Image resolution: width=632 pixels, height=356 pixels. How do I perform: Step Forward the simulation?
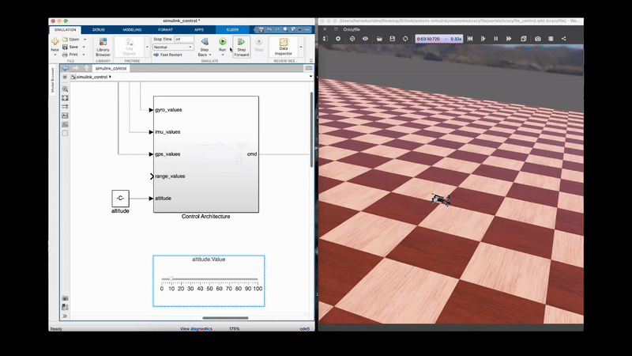tap(241, 47)
